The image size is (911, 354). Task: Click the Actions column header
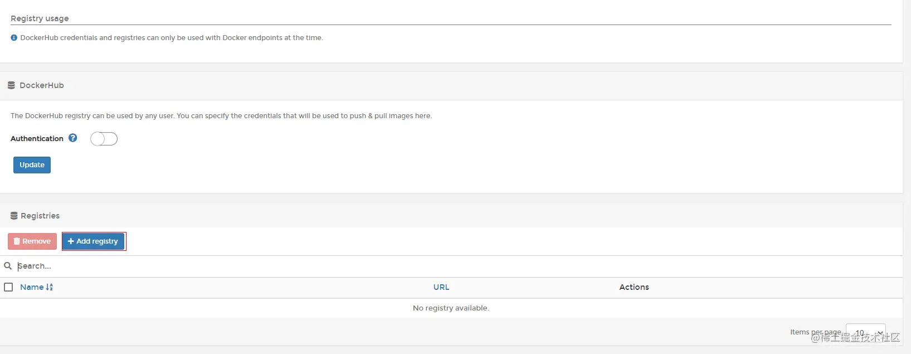[634, 287]
